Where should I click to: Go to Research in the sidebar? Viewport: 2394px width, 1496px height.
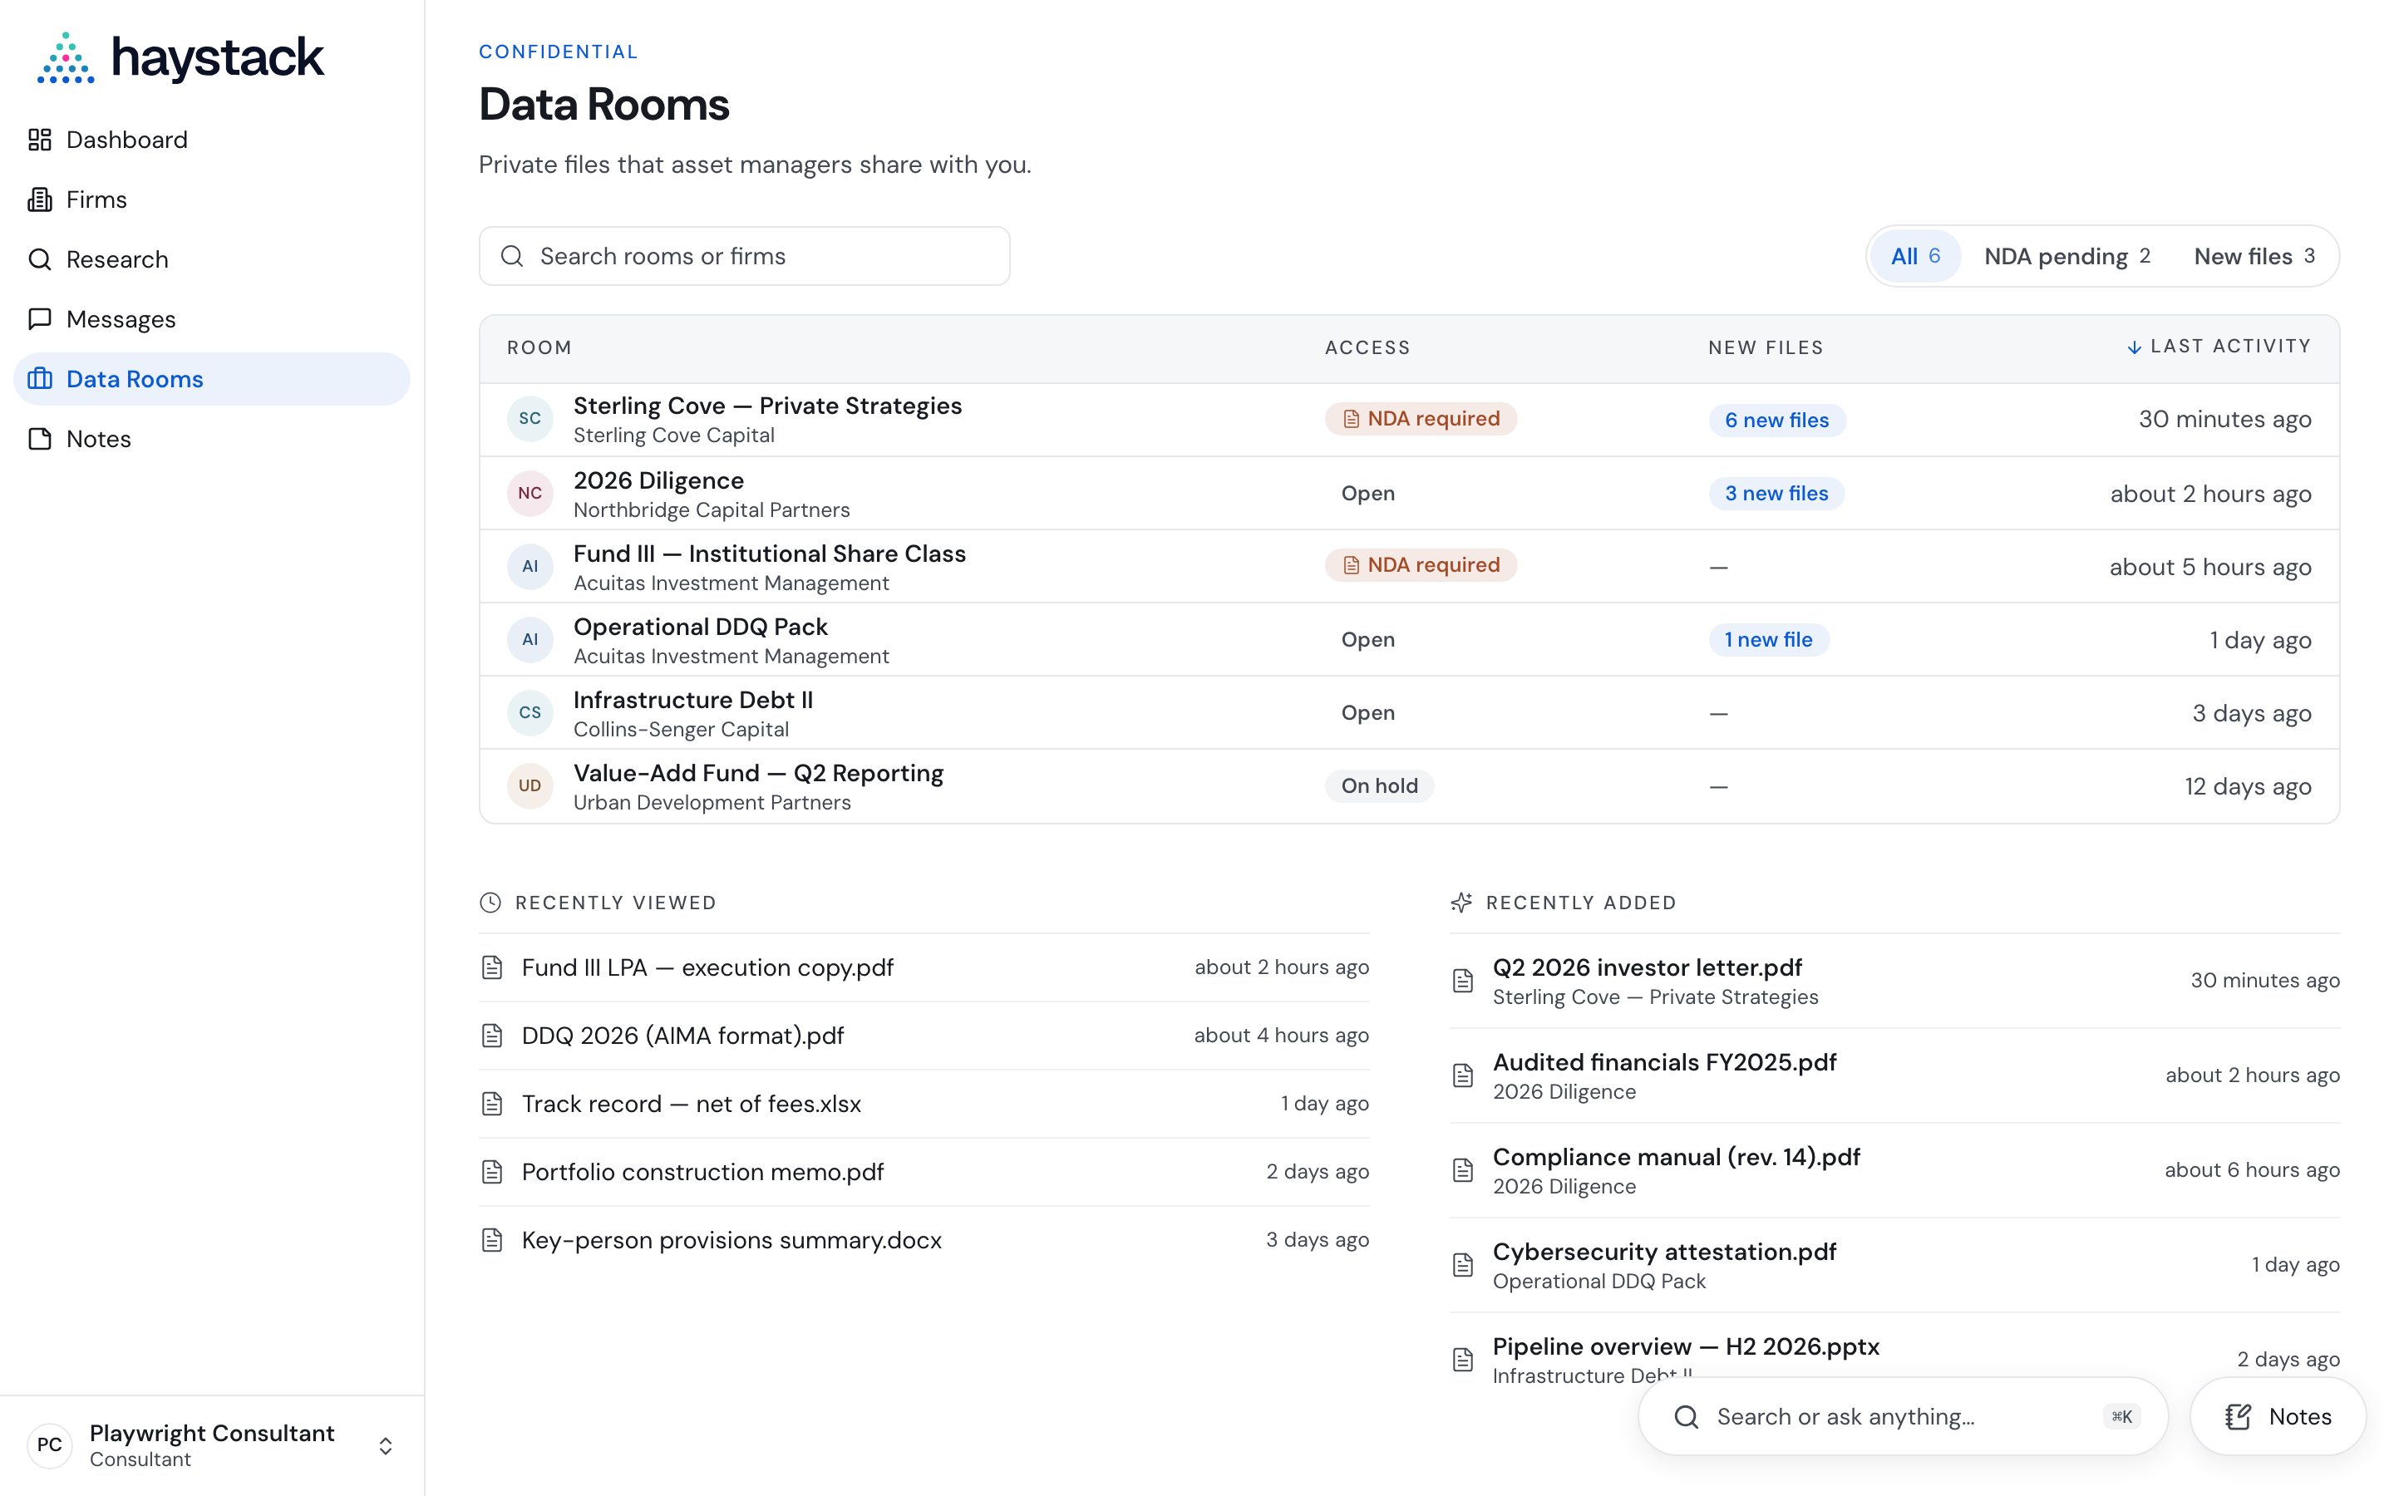click(212, 259)
